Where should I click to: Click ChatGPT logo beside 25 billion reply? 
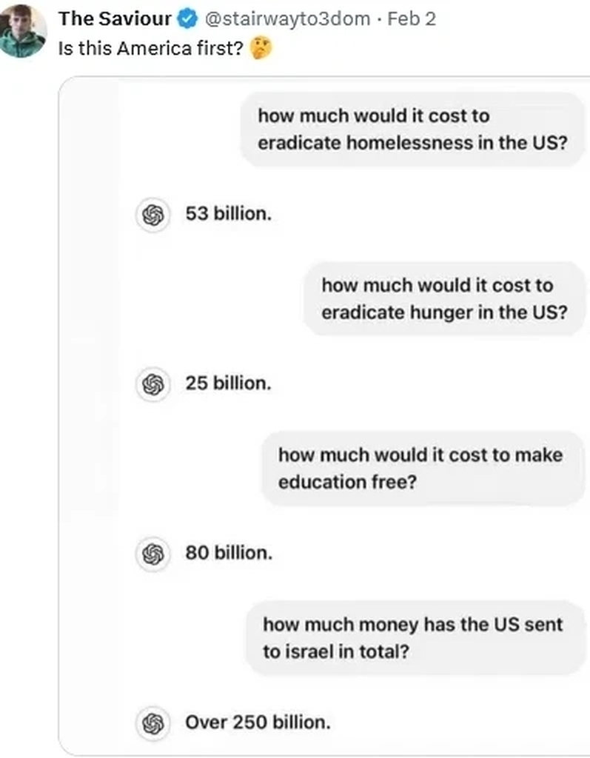click(x=153, y=384)
